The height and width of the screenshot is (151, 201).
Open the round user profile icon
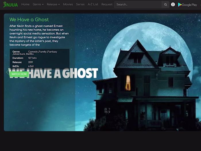click(173, 5)
